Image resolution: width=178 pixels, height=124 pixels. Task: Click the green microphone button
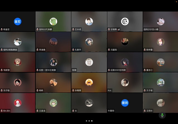[x=162, y=115]
